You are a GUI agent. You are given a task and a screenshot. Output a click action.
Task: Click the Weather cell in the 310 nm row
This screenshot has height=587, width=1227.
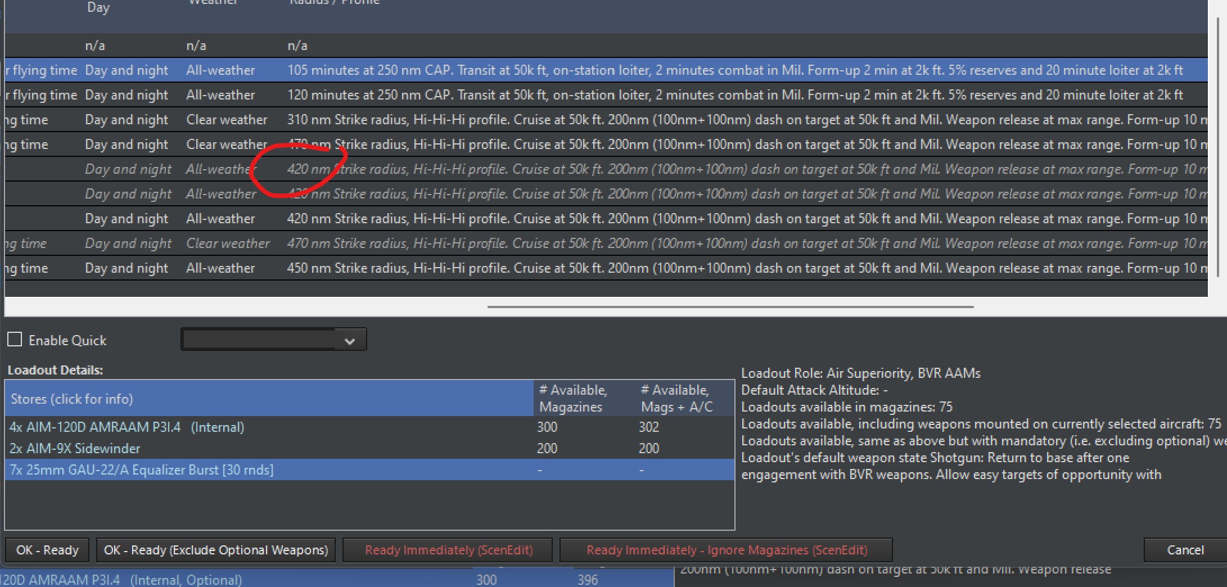pos(227,120)
